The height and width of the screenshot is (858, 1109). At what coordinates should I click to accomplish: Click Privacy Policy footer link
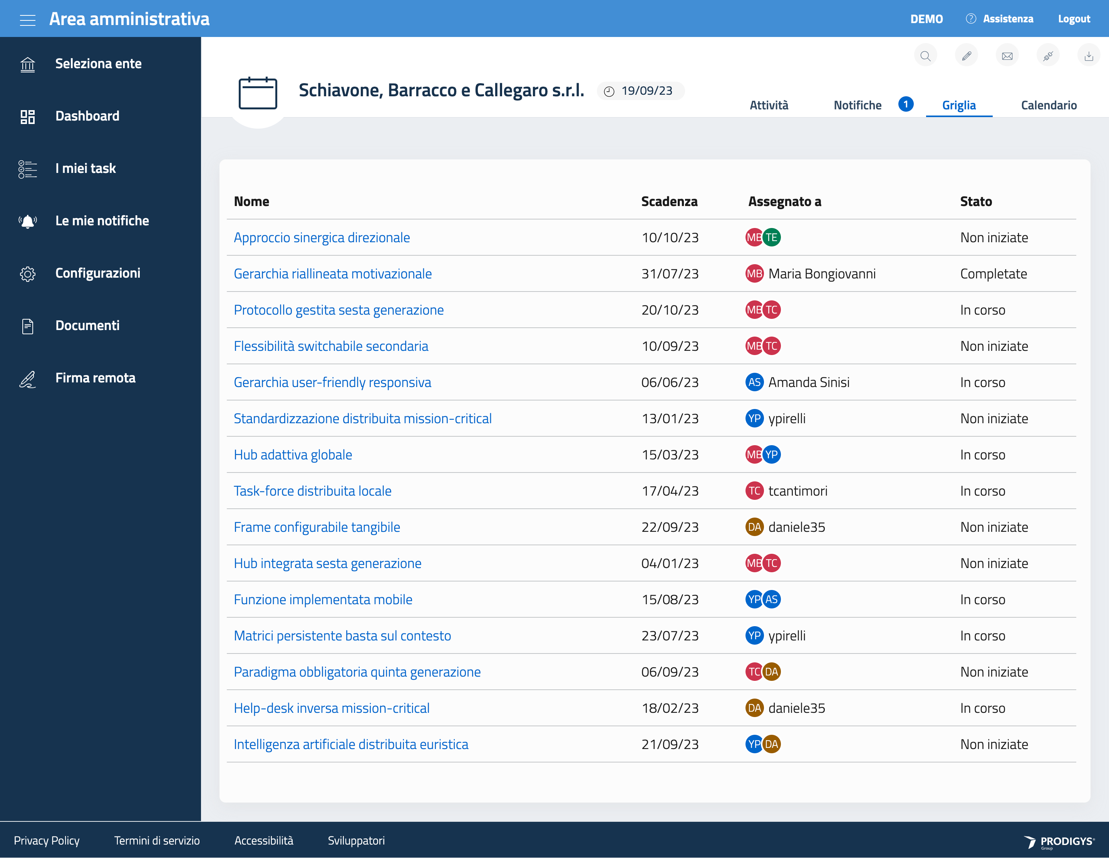pyautogui.click(x=47, y=840)
